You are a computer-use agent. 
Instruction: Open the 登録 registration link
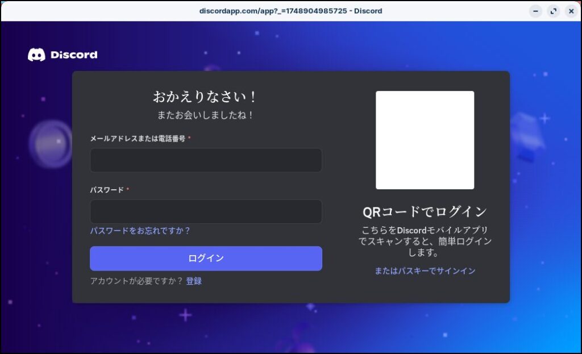194,281
